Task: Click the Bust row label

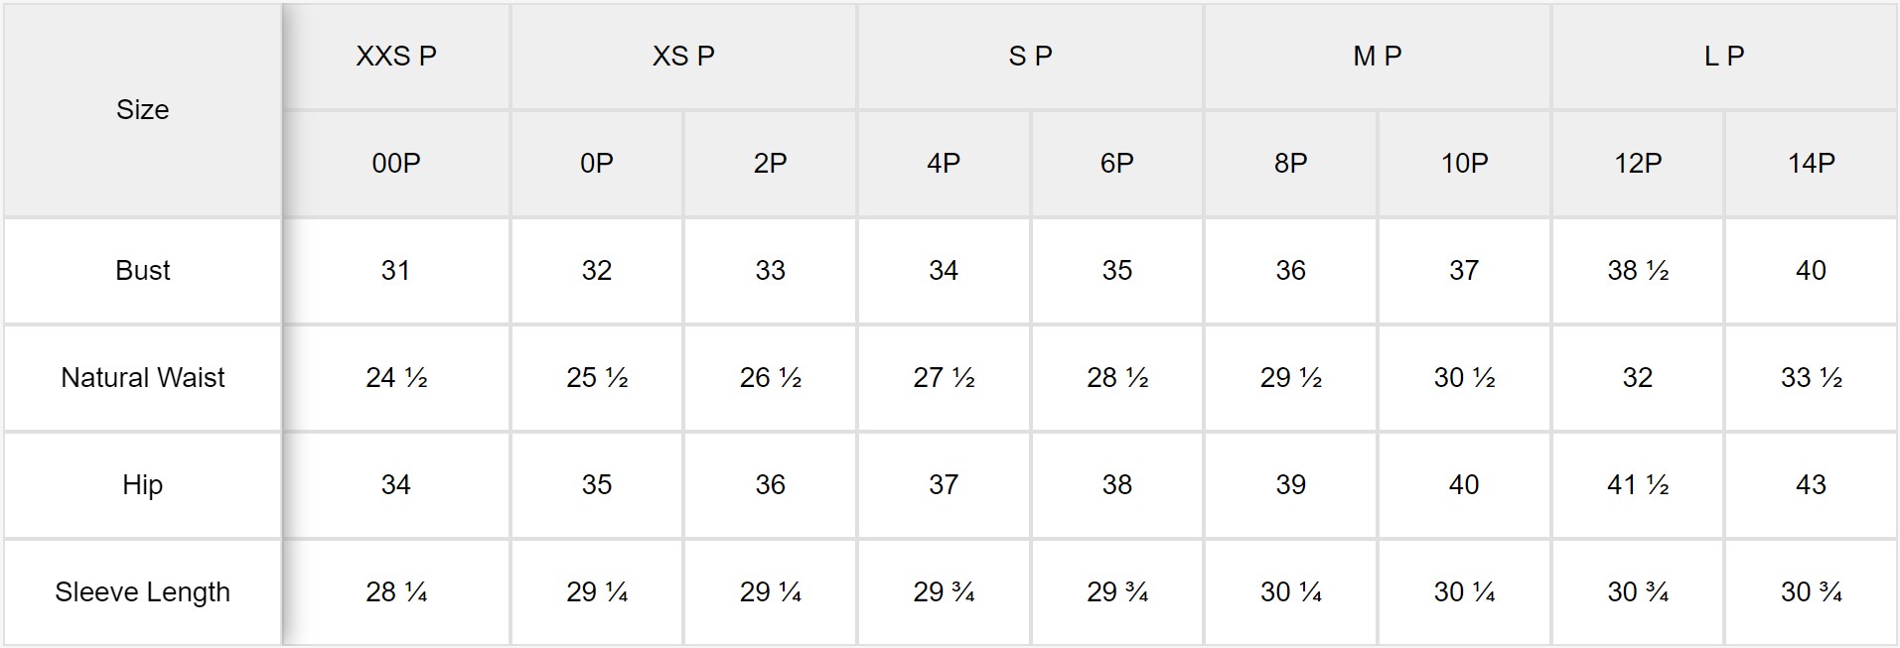Action: 142,271
